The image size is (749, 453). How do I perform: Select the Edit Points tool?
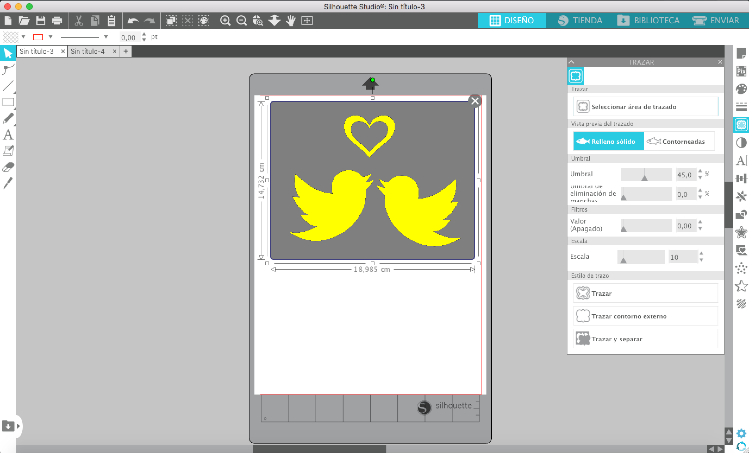[8, 69]
